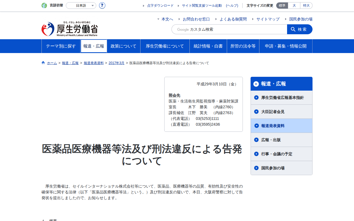Screen dimensions: 354x221
Task: Click the date 平成29年3月10日(金)
Action: 217,84
